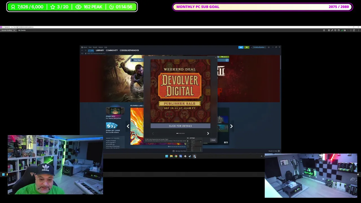This screenshot has height=203, width=361.
Task: Open Drive Beyond Horizons in Recently Viewed
Action: [x=113, y=146]
